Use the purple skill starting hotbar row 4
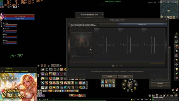The image size is (179, 101). pyautogui.click(x=43, y=74)
